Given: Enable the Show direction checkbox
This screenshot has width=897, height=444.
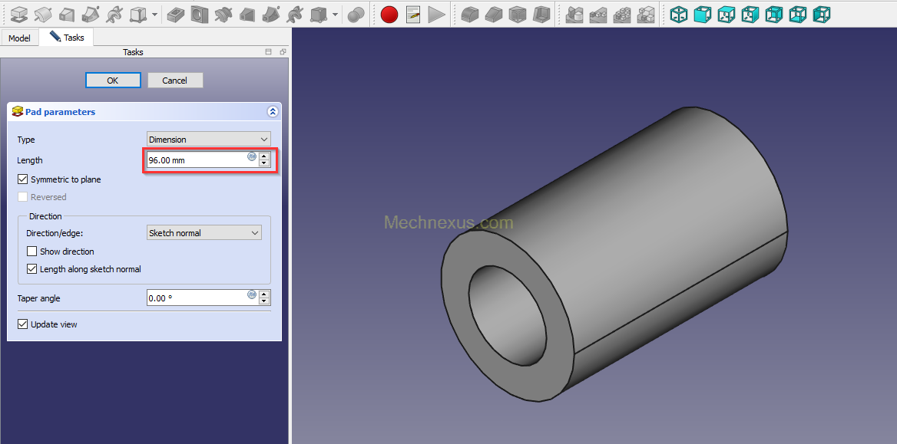Looking at the screenshot, I should (32, 252).
